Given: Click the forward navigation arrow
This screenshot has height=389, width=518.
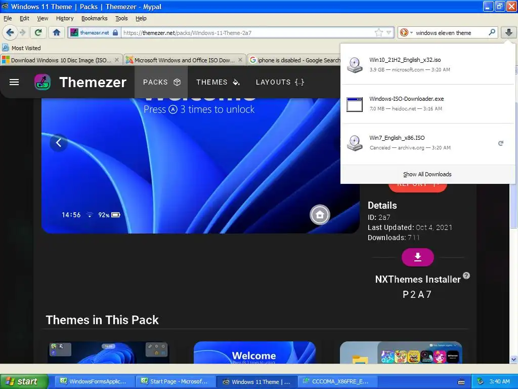Looking at the screenshot, I should pyautogui.click(x=22, y=32).
